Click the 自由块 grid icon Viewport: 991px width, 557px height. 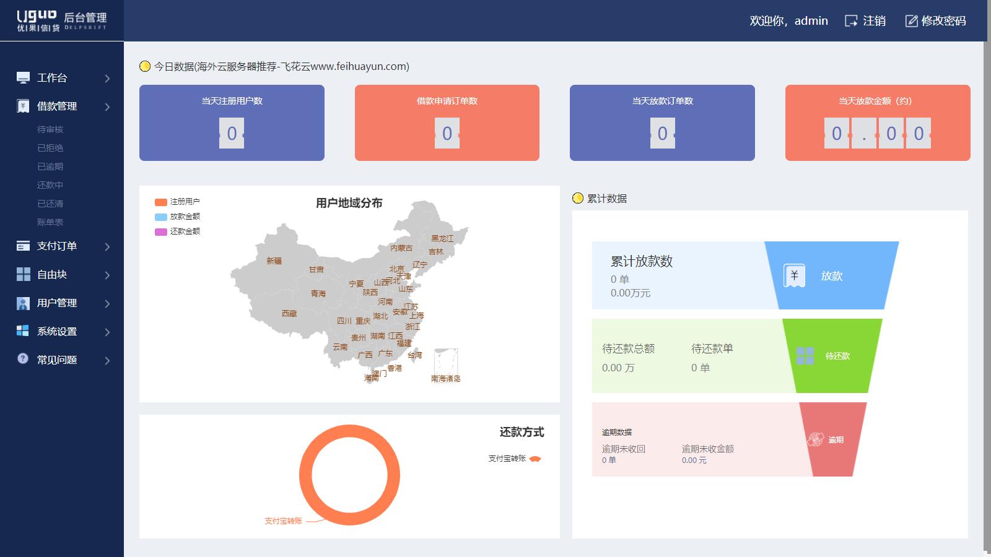23,274
